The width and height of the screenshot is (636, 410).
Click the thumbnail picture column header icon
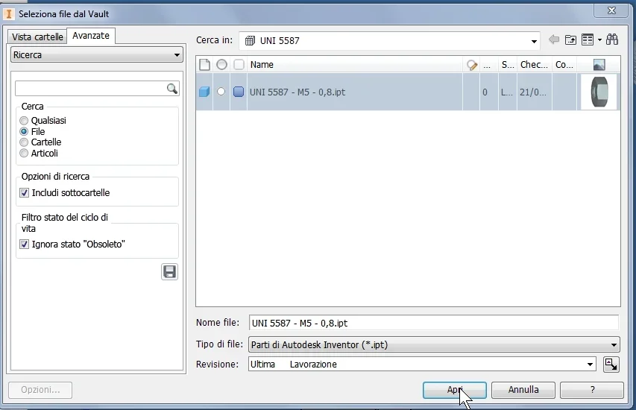click(599, 64)
